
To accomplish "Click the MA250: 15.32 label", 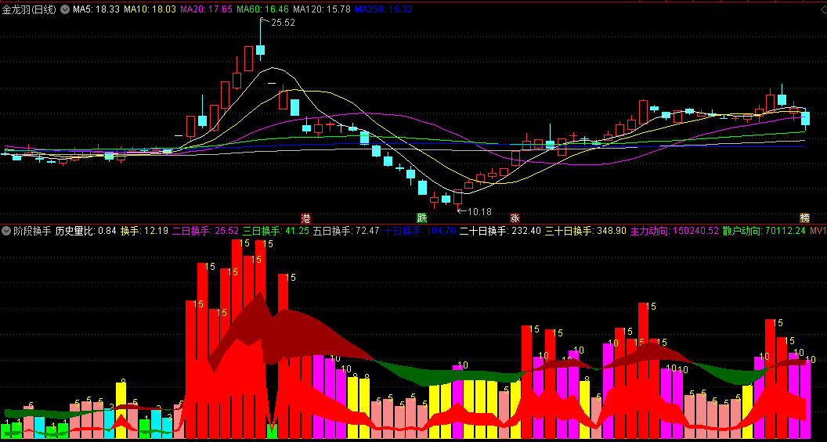I will [384, 9].
